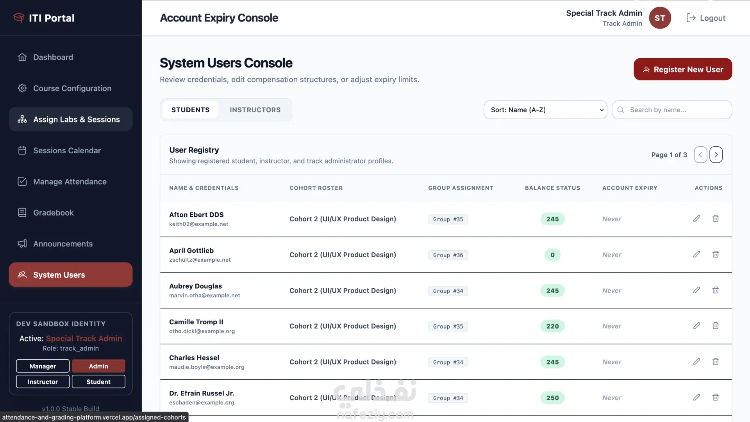Switch sandbox identity to Student
Image resolution: width=750 pixels, height=422 pixels.
point(98,382)
